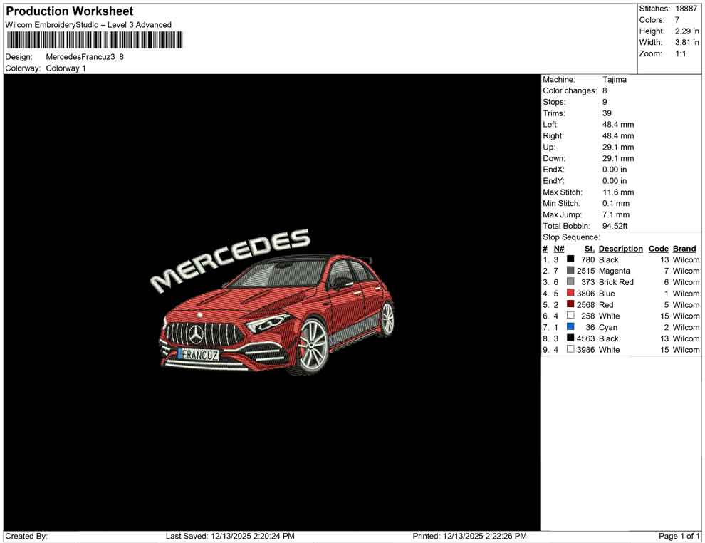Select the Magenta 2515 thread swatch
This screenshot has width=705, height=543.
point(569,271)
